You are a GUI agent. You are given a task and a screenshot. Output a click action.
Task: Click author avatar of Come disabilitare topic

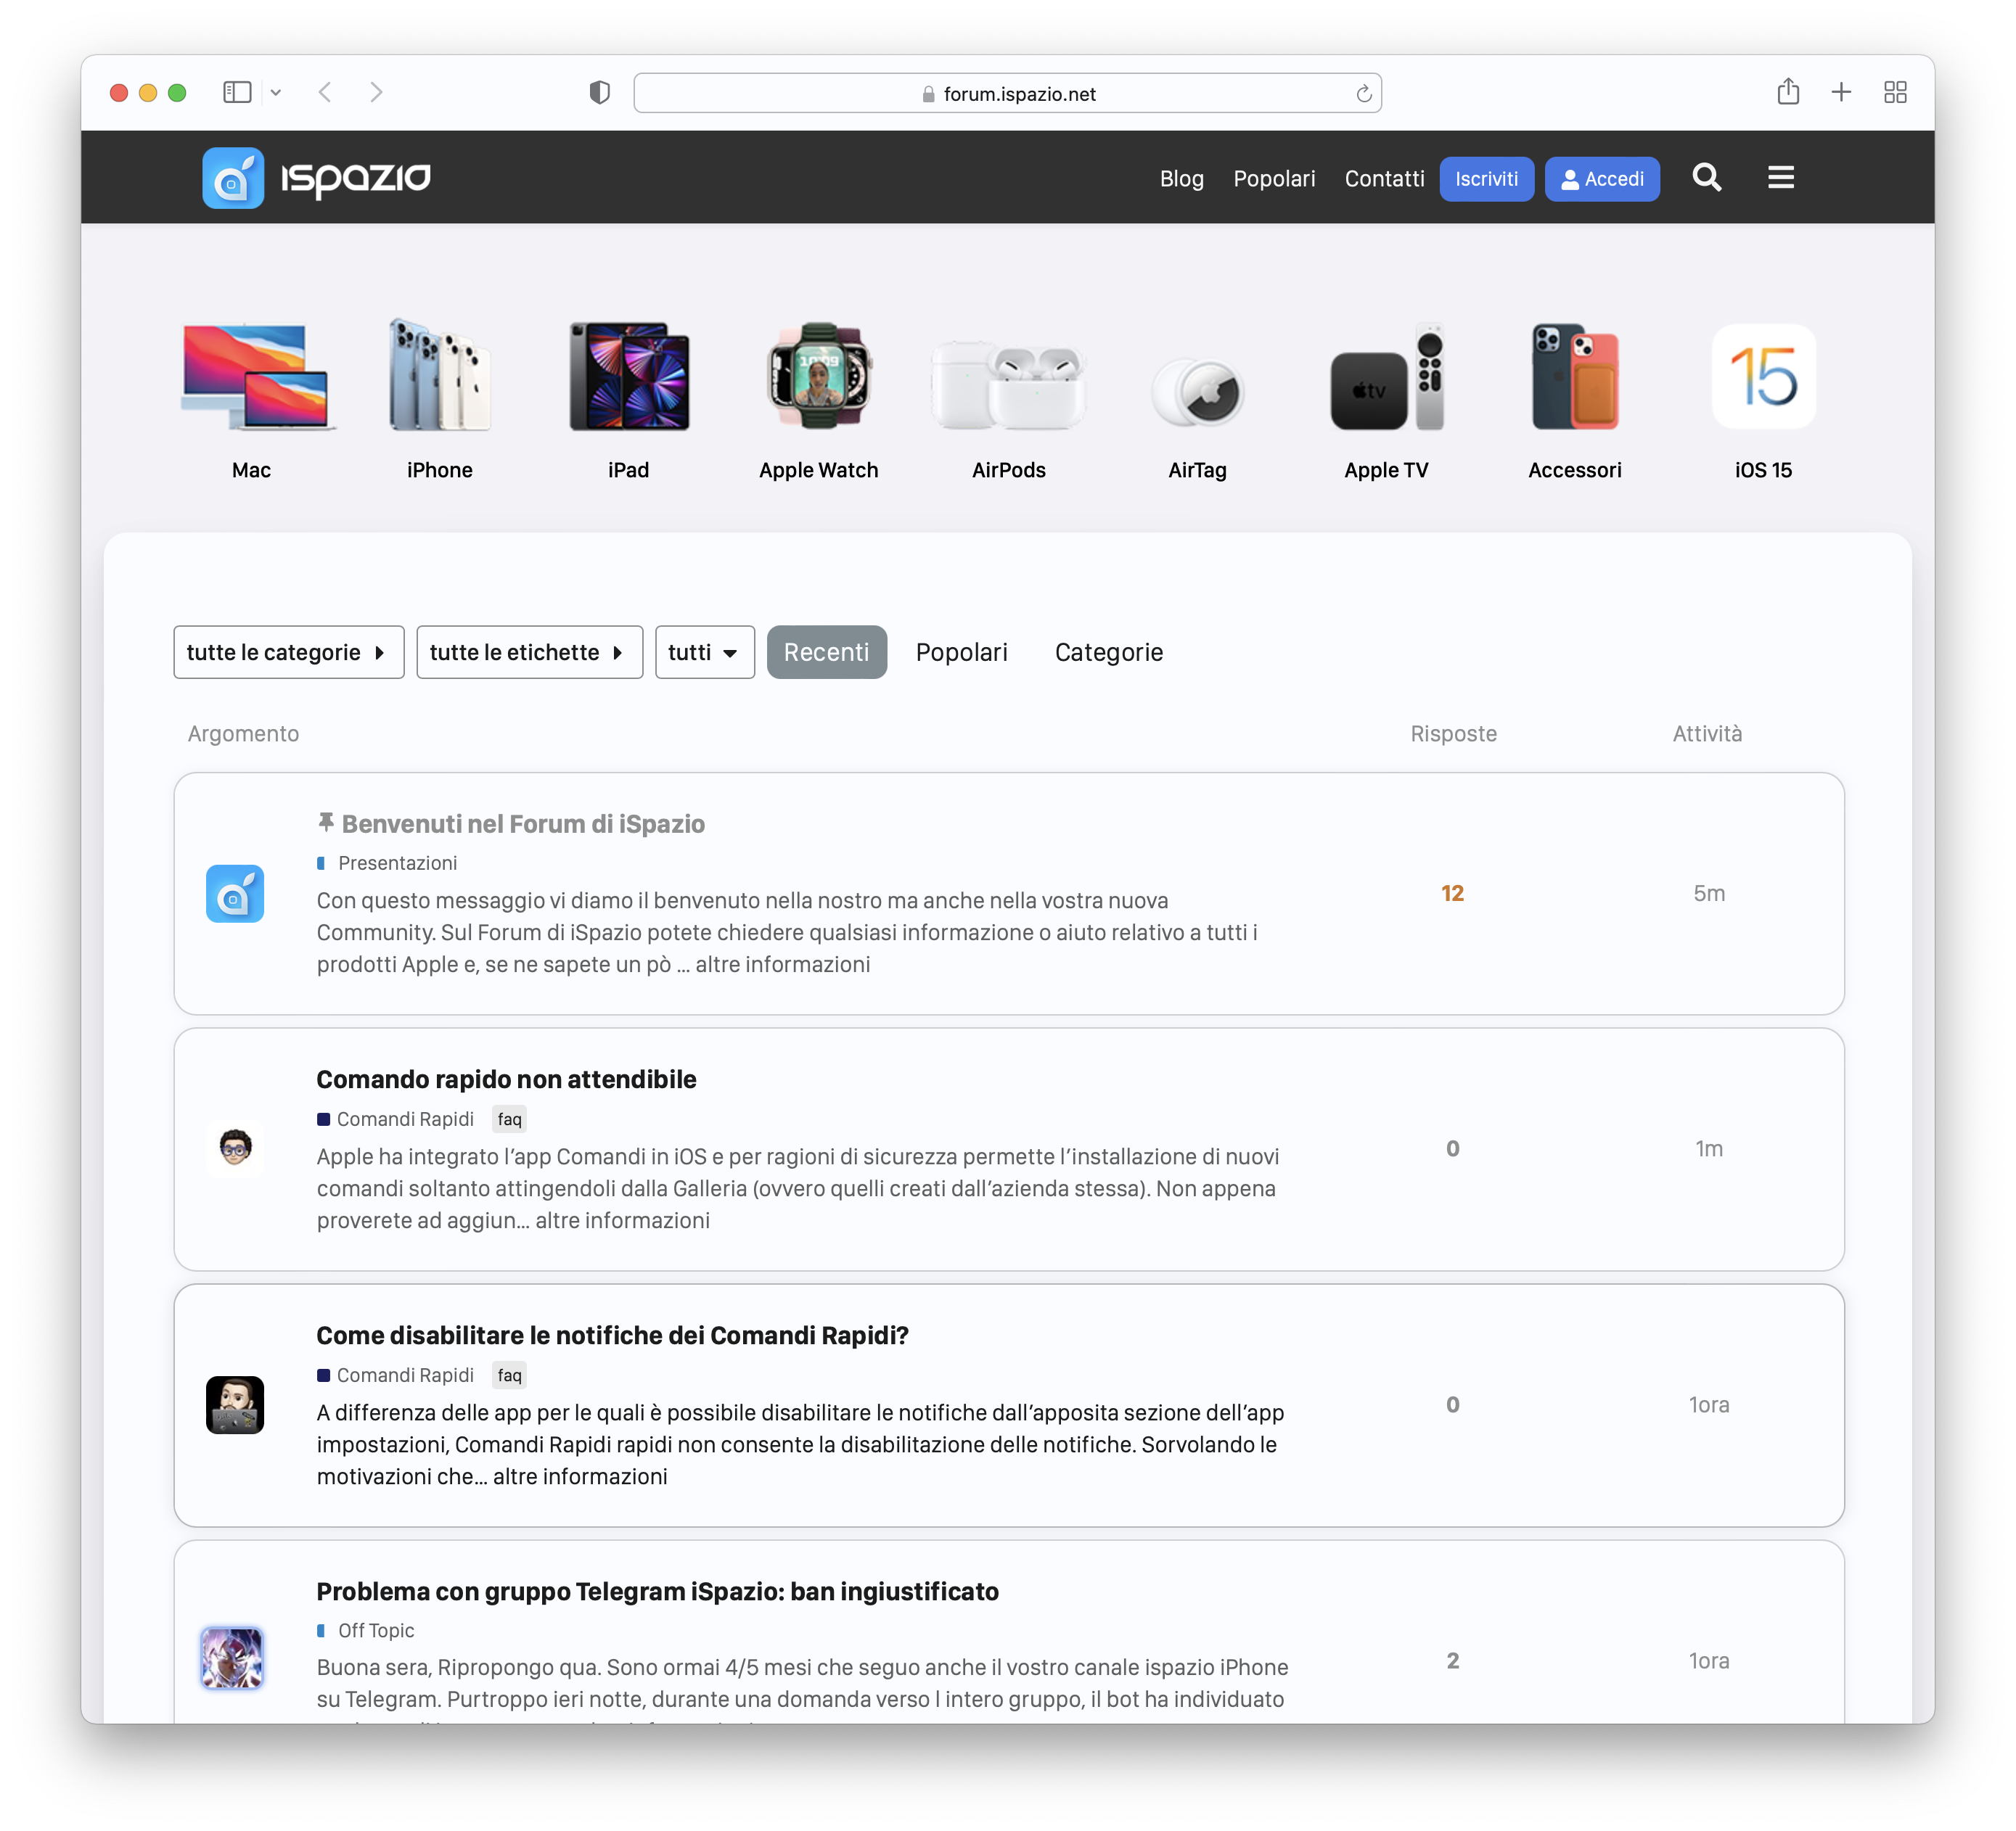click(235, 1404)
